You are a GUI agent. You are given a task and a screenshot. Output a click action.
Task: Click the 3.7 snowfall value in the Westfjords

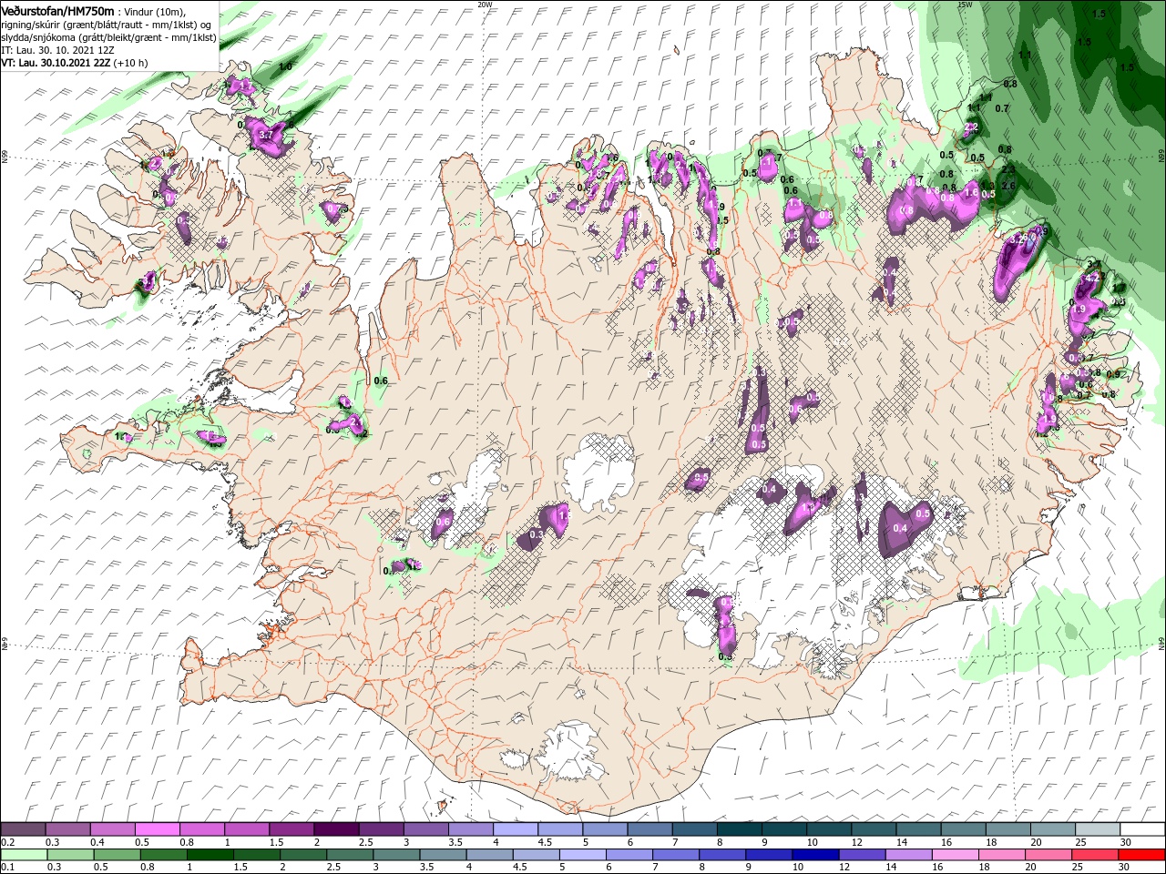pyautogui.click(x=266, y=135)
